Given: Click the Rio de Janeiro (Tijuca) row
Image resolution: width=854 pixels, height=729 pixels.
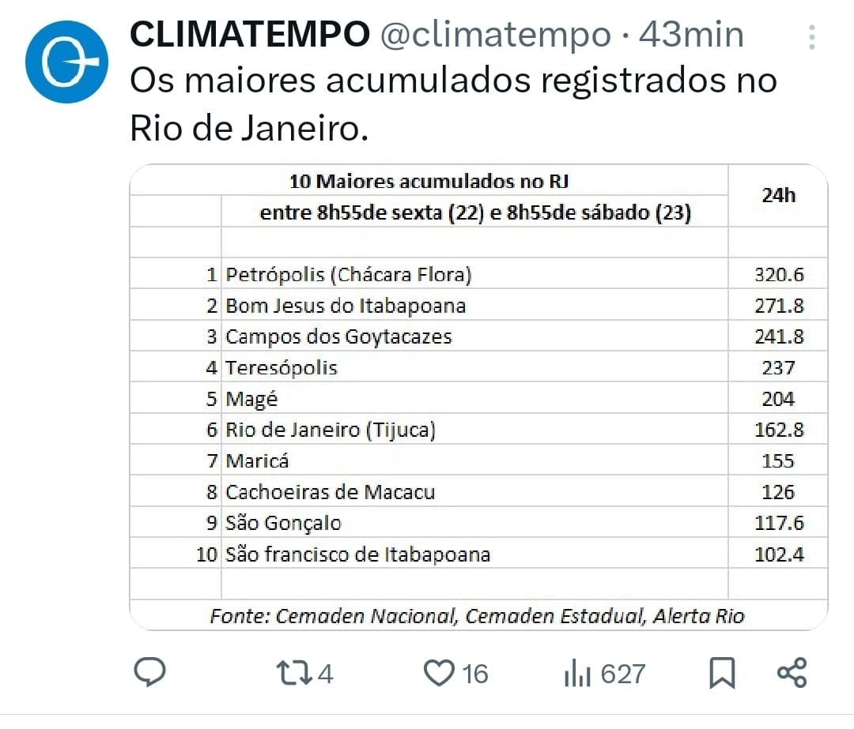Looking at the screenshot, I should (x=331, y=430).
